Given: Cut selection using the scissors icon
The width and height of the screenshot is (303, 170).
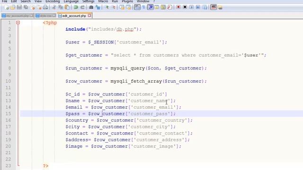Looking at the screenshot, I should click(54, 8).
